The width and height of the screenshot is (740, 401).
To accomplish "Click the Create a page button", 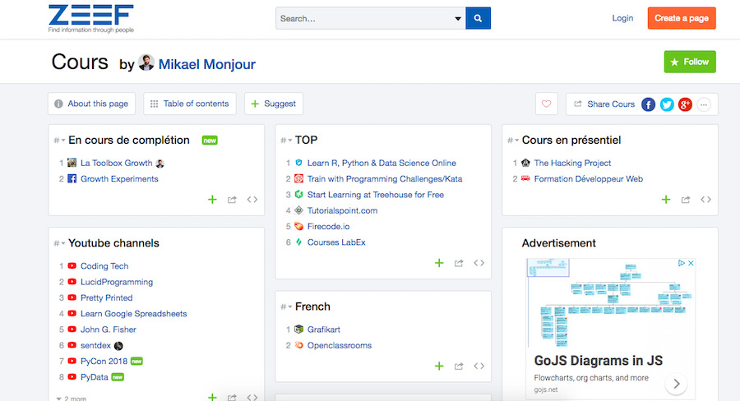I will click(x=682, y=18).
